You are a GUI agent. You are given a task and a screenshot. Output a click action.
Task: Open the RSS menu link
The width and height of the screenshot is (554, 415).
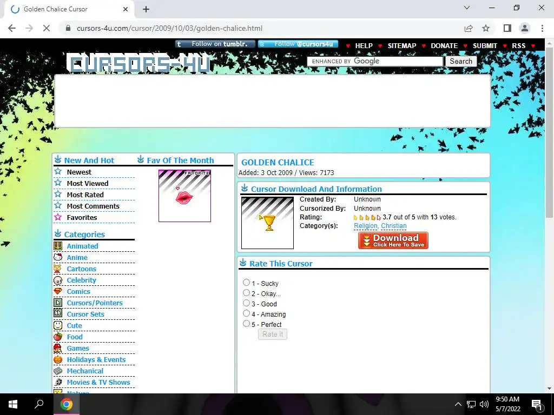[519, 45]
